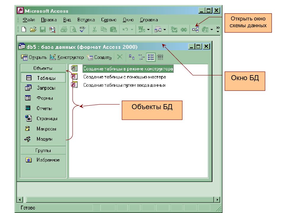Select Таблицы in the objects pane
This screenshot has width=284, height=213.
pos(43,78)
